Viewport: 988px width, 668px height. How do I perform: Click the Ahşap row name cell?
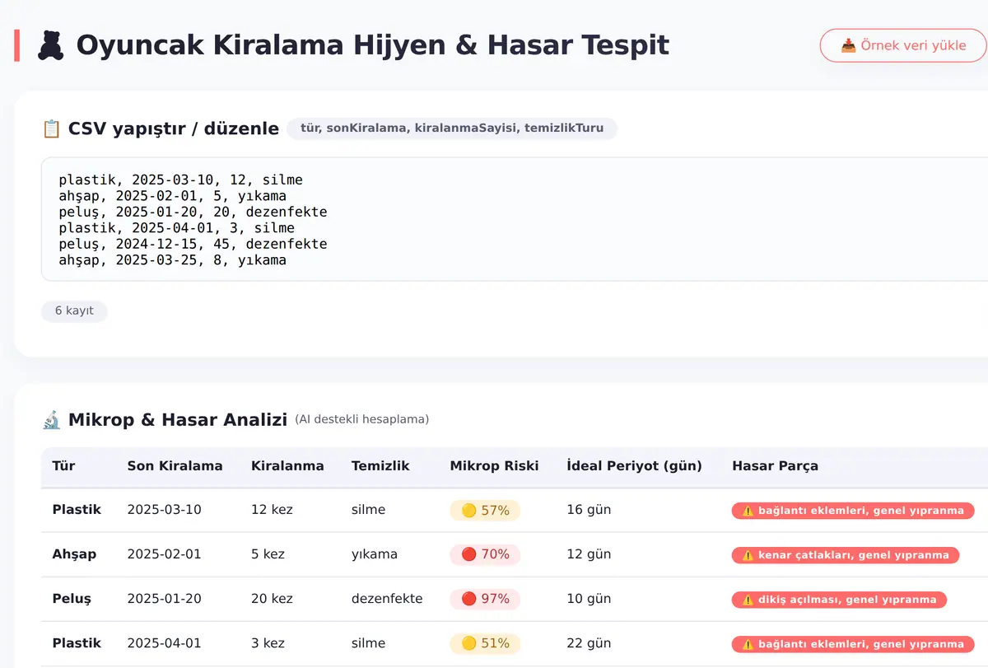[74, 554]
